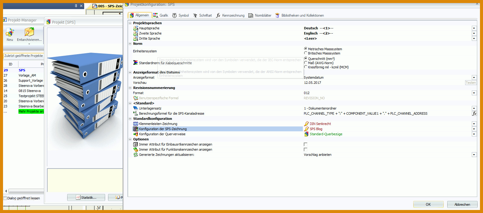Select Britisches Masssystem radio button
This screenshot has width=483, height=213.
(306, 53)
